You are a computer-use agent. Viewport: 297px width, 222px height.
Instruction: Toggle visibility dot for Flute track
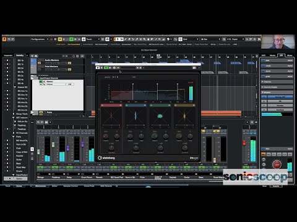7,148
